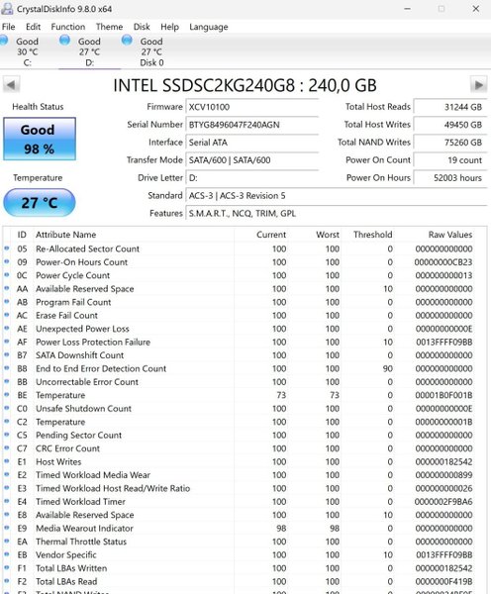Select the D: drive status orb
Screen dimensions: 491x594
64,40
